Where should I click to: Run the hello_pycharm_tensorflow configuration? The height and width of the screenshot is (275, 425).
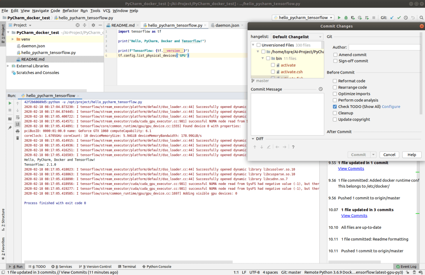(x=339, y=17)
